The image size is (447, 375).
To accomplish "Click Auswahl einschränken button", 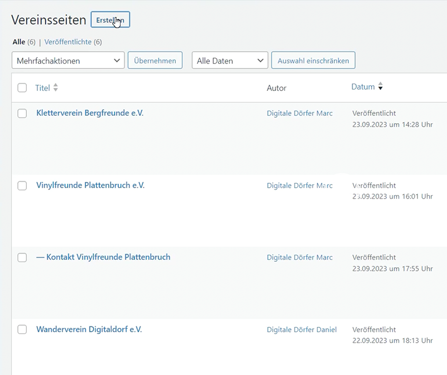I will click(313, 61).
